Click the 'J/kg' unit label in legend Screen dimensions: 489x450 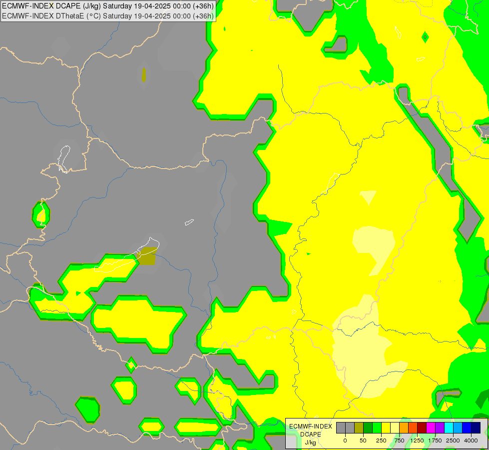point(311,442)
